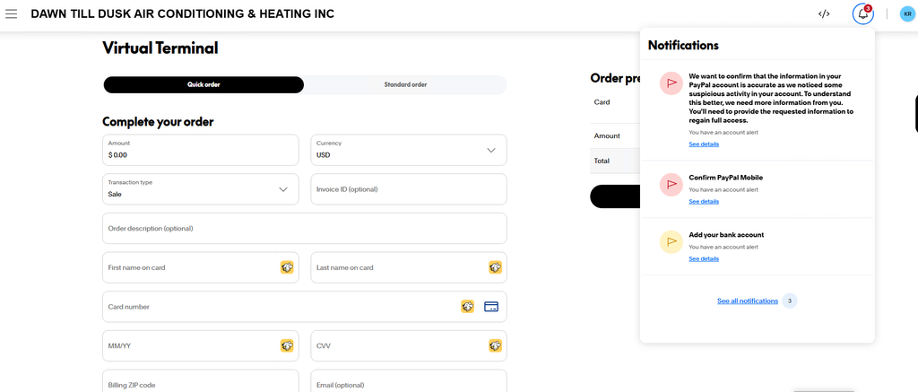918x392 pixels.
Task: Focus the Last name on card field
Action: [409, 268]
